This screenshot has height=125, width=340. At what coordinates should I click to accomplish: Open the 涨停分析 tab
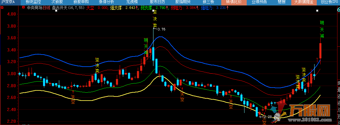[x=106, y=2]
